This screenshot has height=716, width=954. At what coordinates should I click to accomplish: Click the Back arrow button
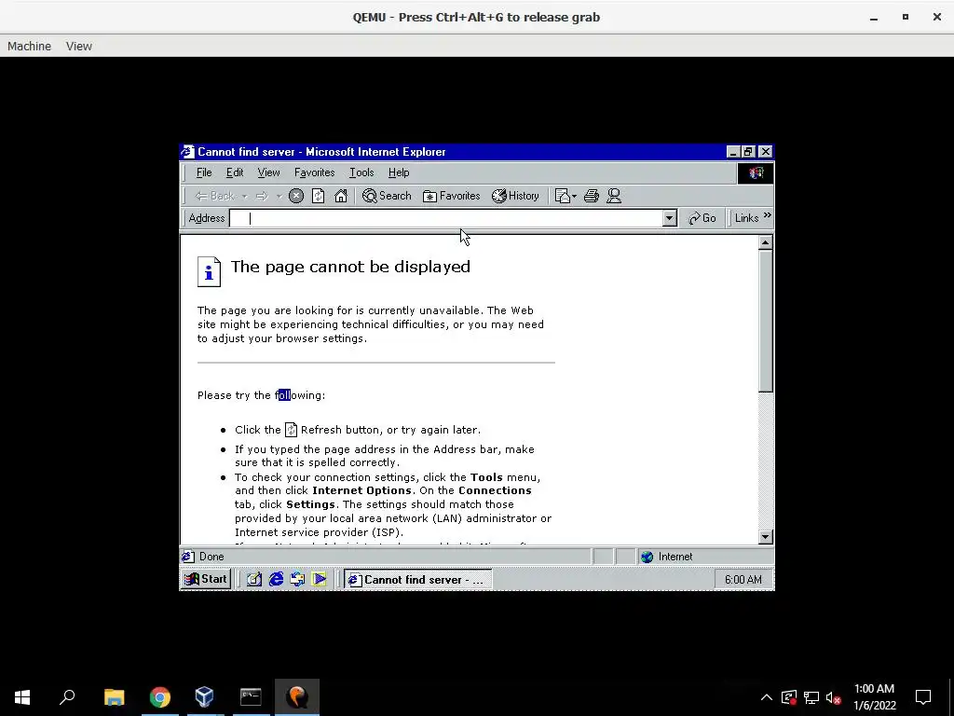click(x=214, y=196)
